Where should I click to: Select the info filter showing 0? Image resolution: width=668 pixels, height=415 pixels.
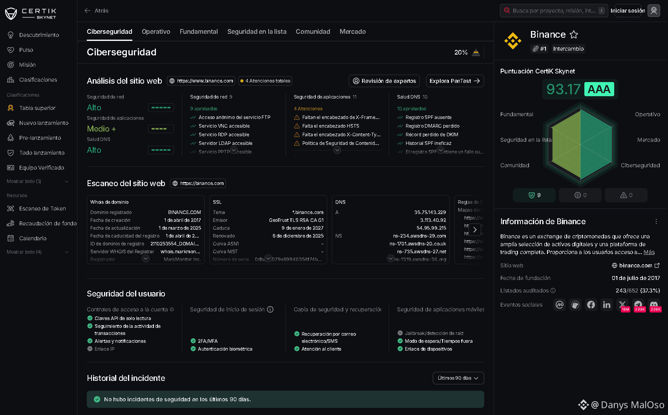580,195
